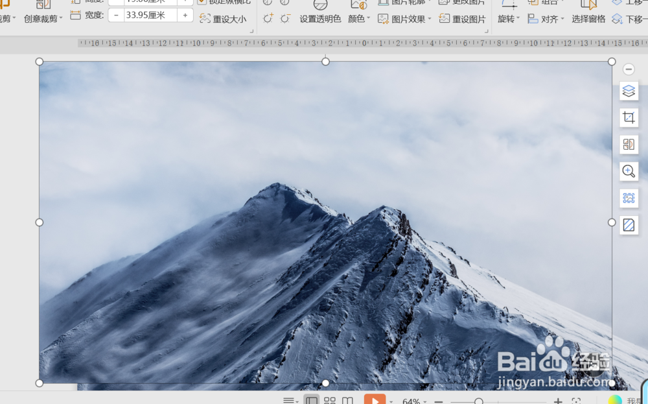Click the top-center sizing handle of the picture
Screen dimensions: 648x404
[326, 62]
